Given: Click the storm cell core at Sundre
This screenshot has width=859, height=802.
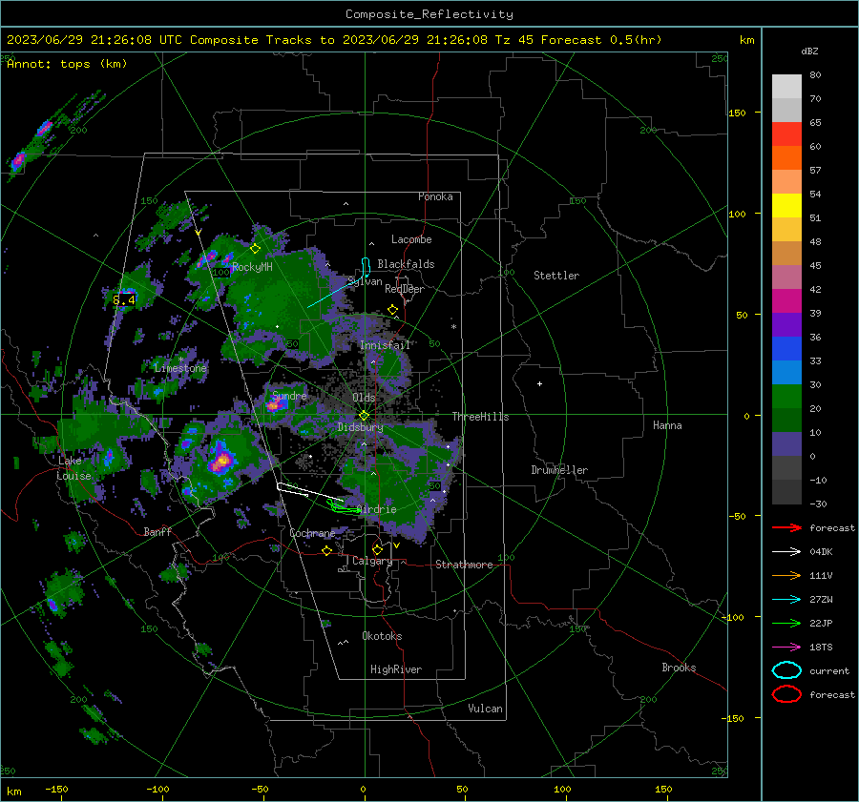Looking at the screenshot, I should click(275, 405).
